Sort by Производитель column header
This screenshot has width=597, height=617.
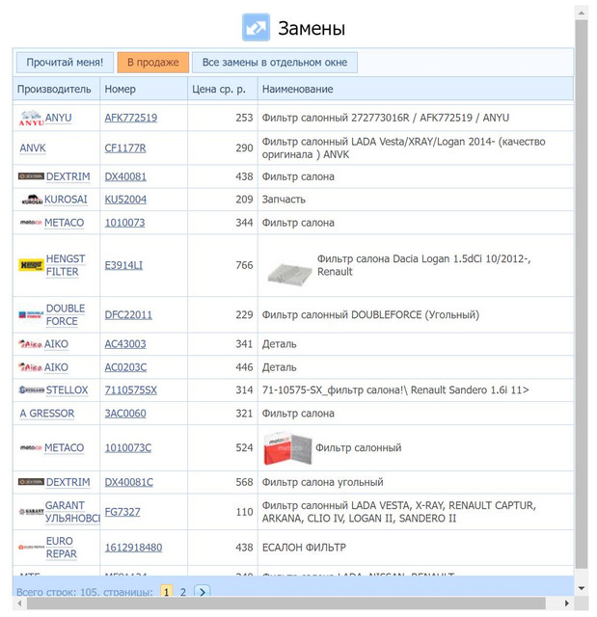click(x=54, y=90)
